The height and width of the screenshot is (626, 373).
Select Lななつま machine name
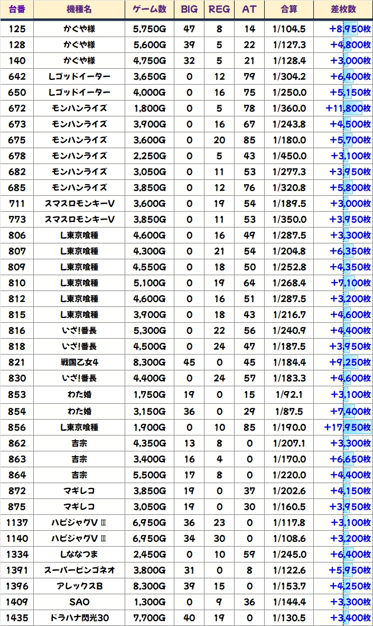79,554
